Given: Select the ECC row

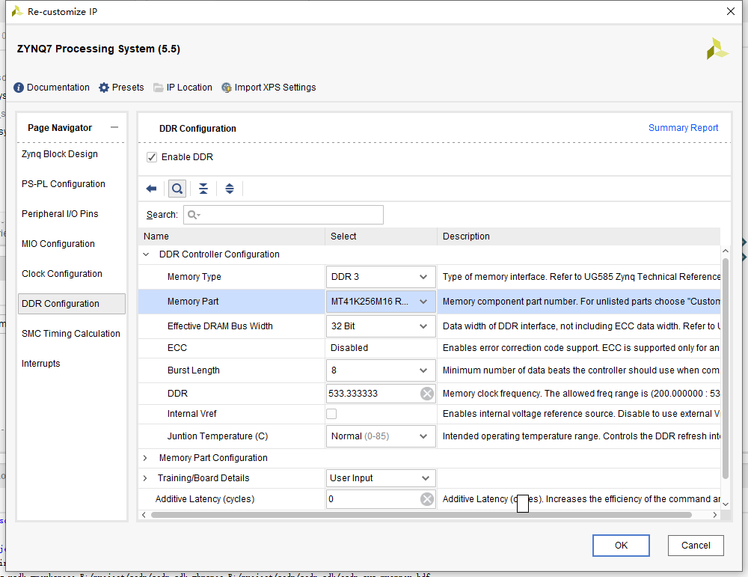Looking at the screenshot, I should (429, 348).
